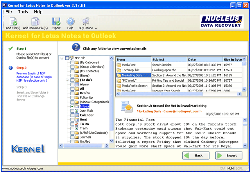Click the mail icon of MediaPost Search Insider row
This screenshot has height=174, width=251.
tap(119, 65)
